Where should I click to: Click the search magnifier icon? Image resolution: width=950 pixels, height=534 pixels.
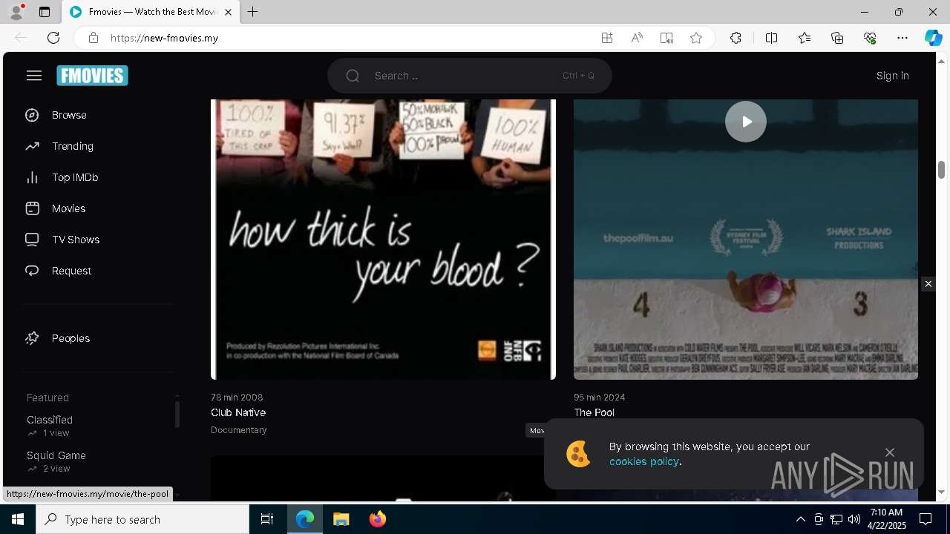pos(353,76)
